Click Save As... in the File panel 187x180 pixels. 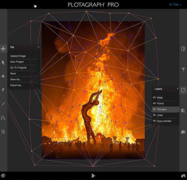(16, 79)
